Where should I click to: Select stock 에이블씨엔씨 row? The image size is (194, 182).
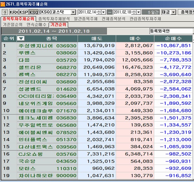coord(97,132)
